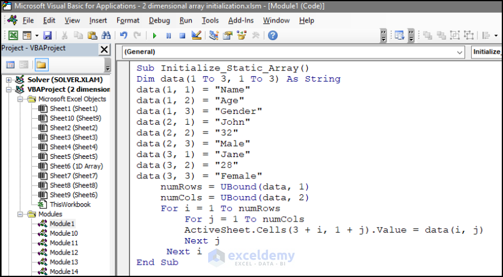
Task: Open the (General) object dropdown
Action: tap(293, 52)
